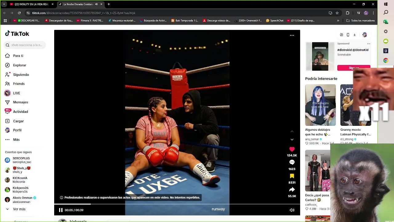Open the video three-dots options
Viewport: 394px width, 222px height.
(292, 35)
